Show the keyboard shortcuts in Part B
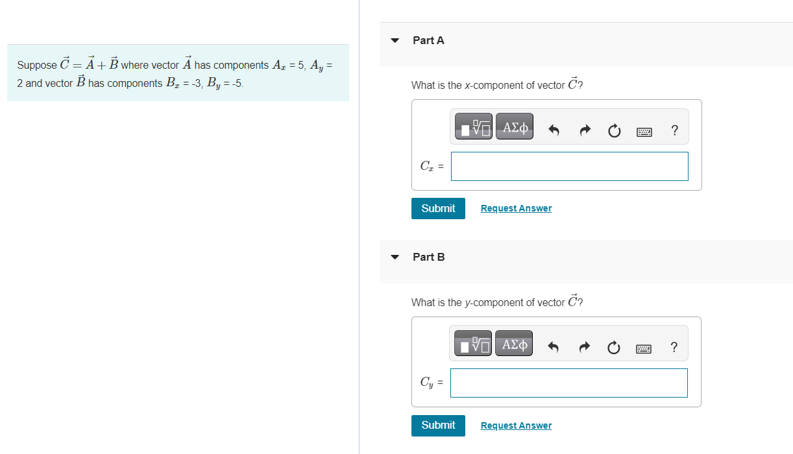The width and height of the screenshot is (793, 454). click(643, 348)
